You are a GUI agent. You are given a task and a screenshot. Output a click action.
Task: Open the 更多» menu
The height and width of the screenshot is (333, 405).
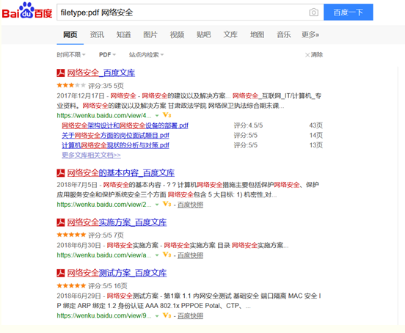pyautogui.click(x=310, y=34)
